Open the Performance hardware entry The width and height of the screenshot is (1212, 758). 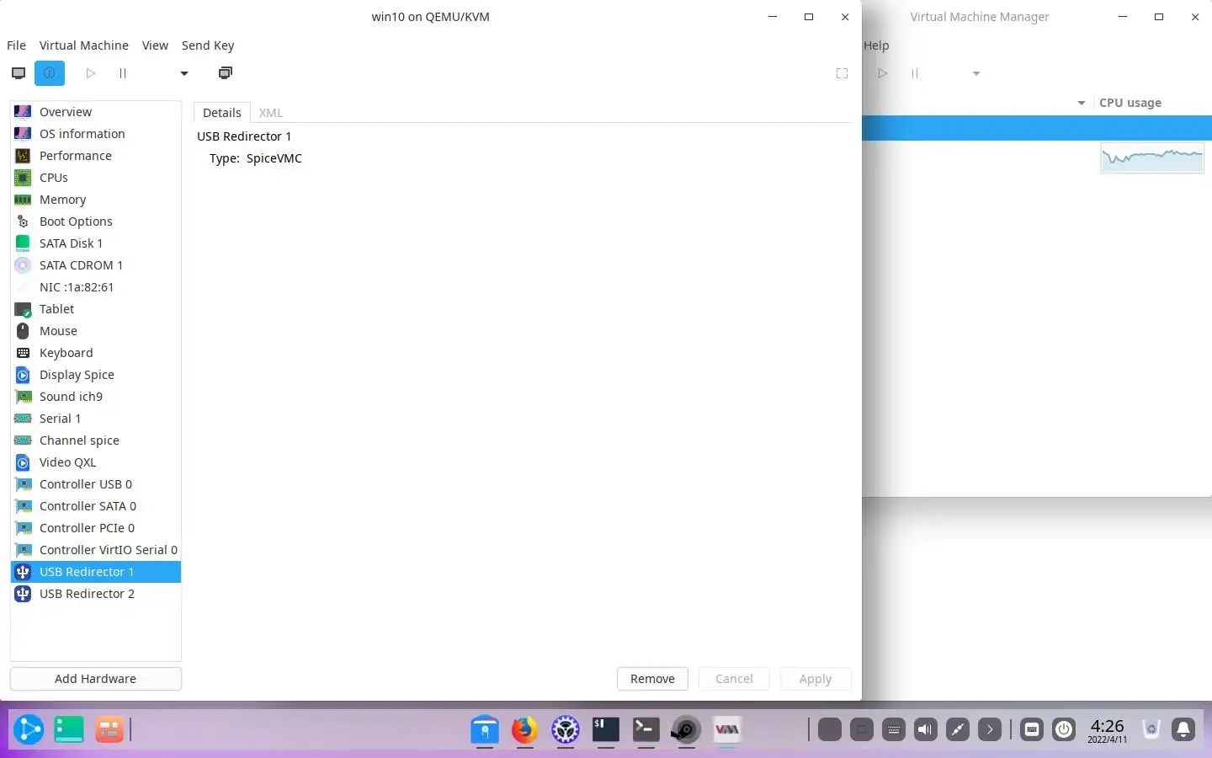tap(96, 156)
